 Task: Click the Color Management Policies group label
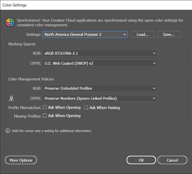pos(31,79)
